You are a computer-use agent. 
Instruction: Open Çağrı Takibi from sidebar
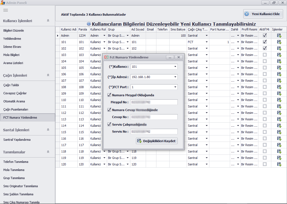11,85
